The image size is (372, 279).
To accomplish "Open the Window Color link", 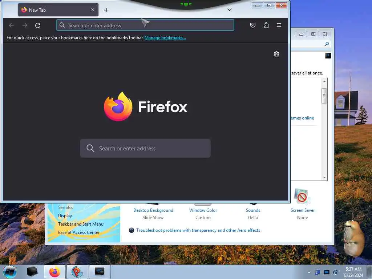I will coord(203,210).
